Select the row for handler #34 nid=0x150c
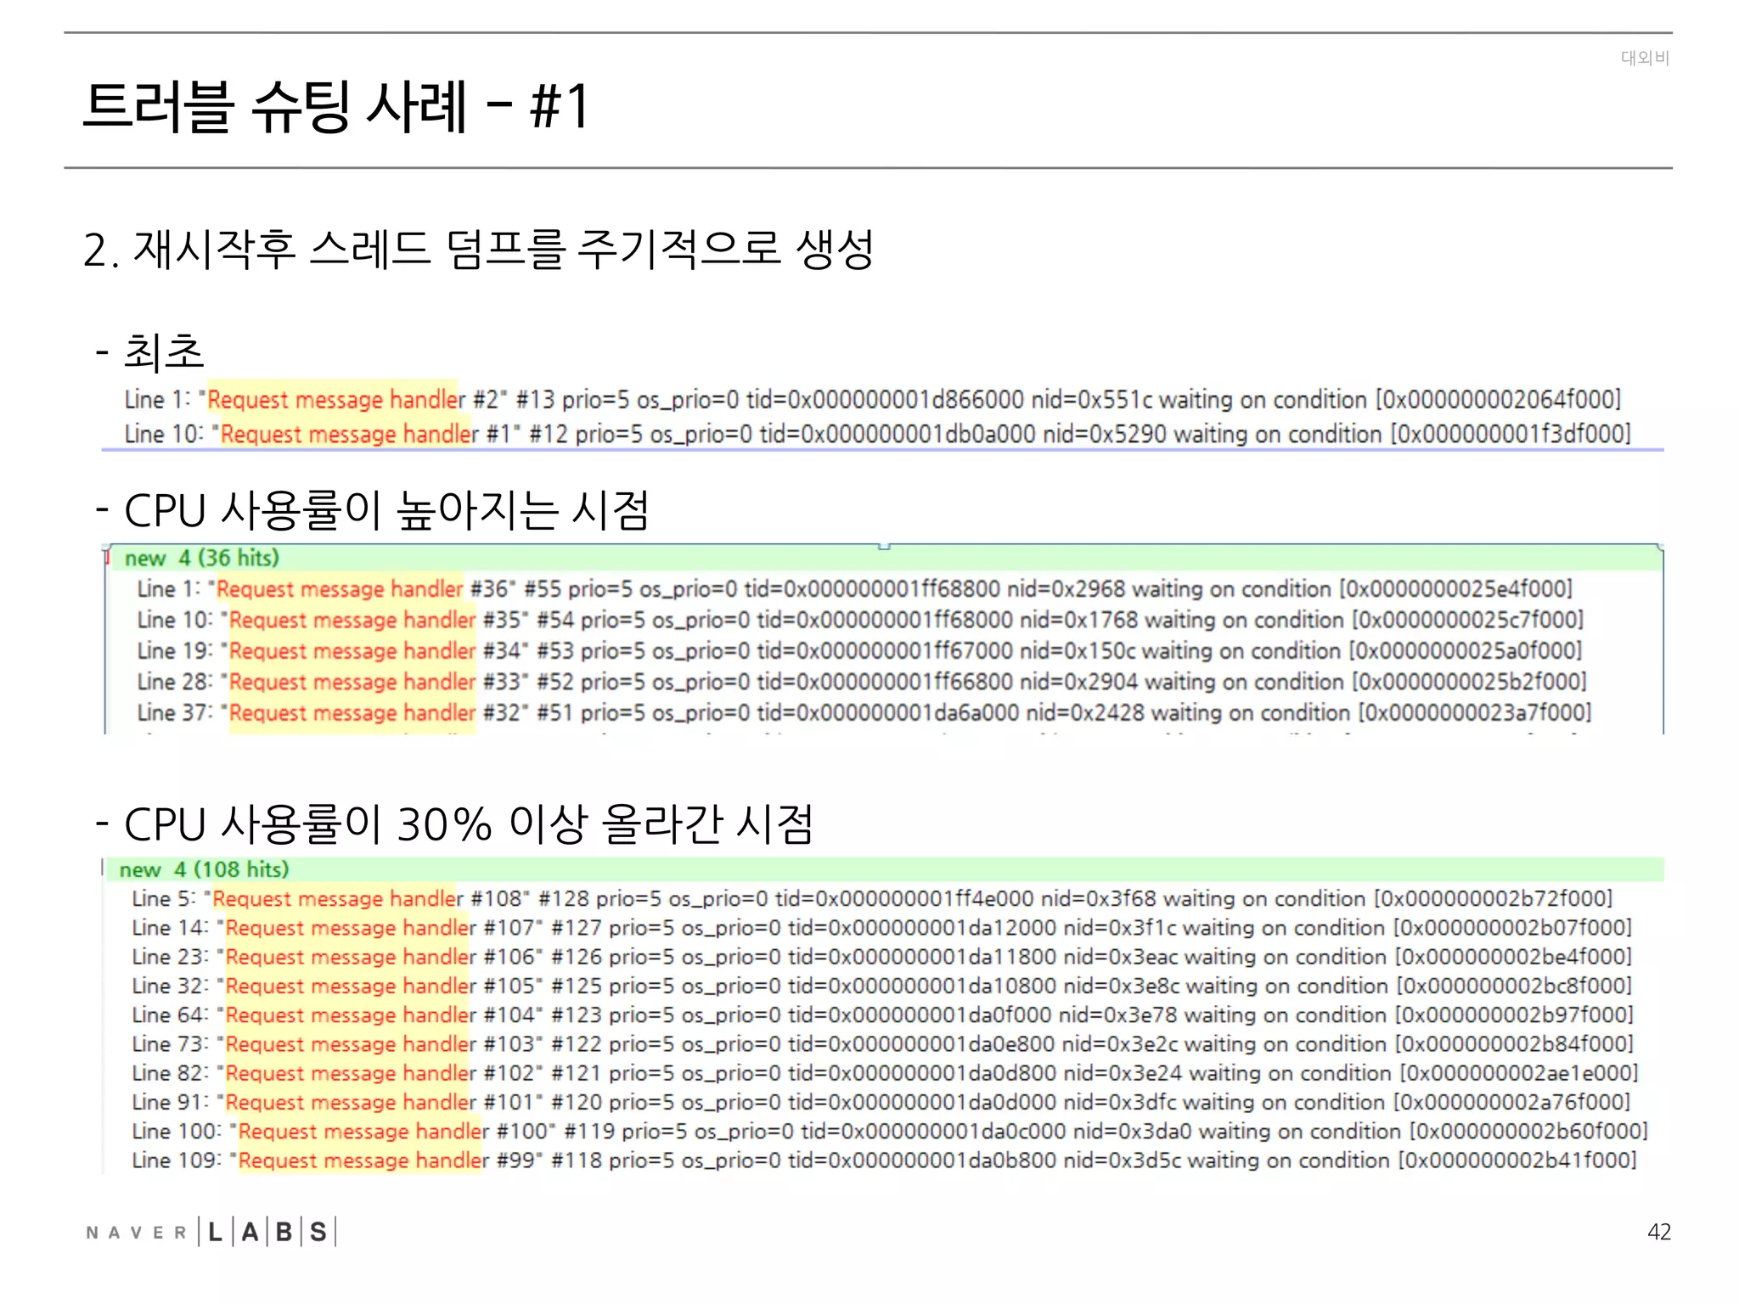Screen dimensions: 1739x1304 pos(859,651)
